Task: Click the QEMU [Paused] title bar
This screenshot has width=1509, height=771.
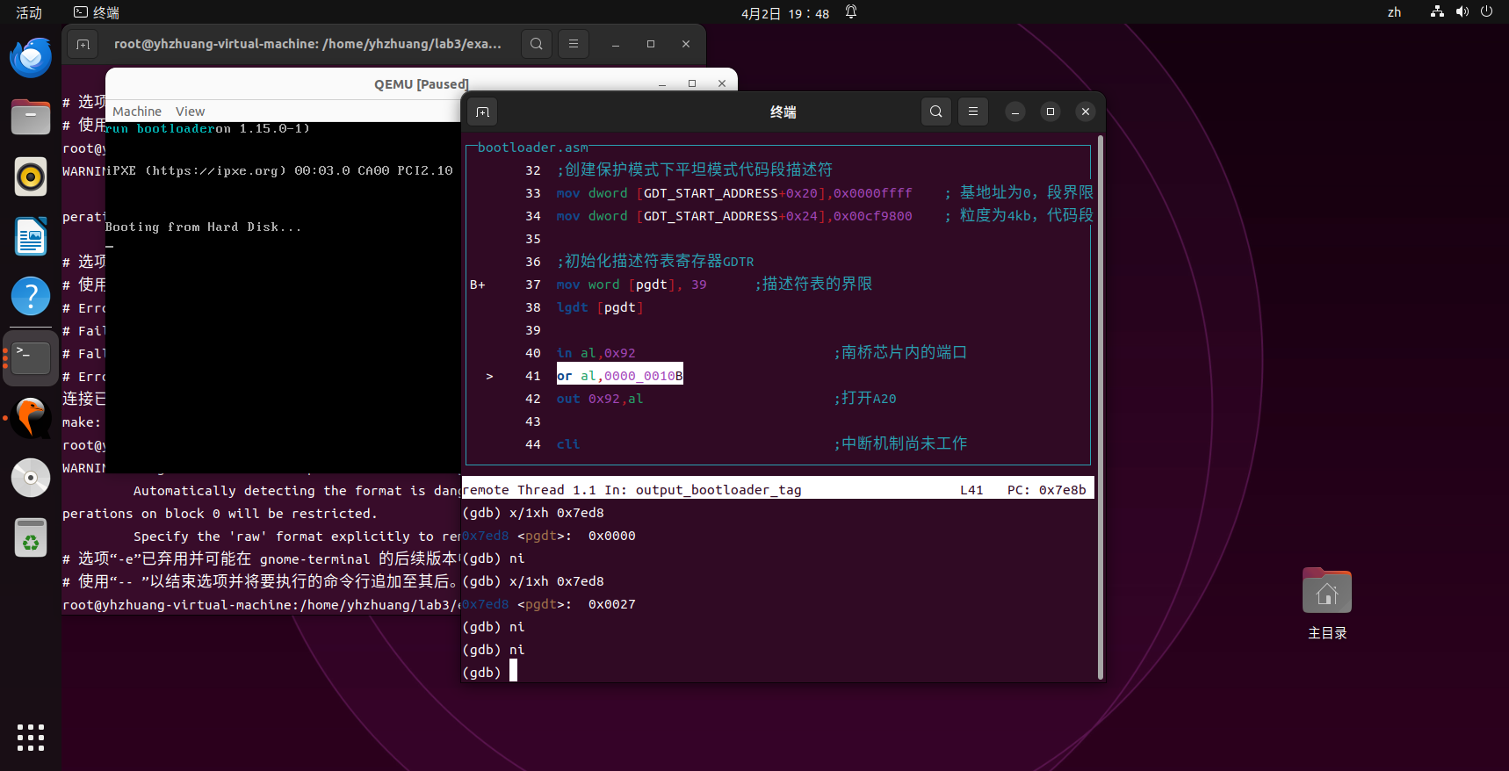Action: click(x=422, y=84)
